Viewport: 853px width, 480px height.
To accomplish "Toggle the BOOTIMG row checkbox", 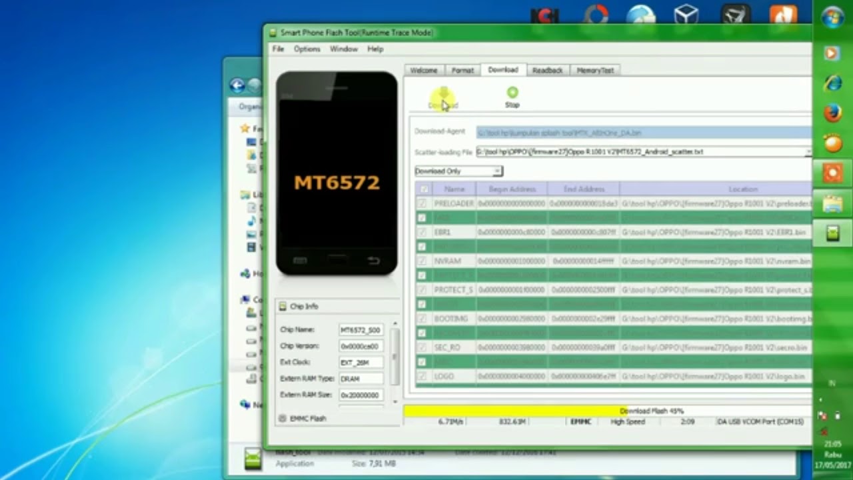I will [x=422, y=319].
